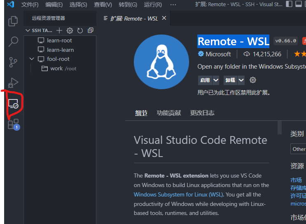Image resolution: width=306 pixels, height=224 pixels.
Task: Open the File (文件) menu
Action: point(30,5)
